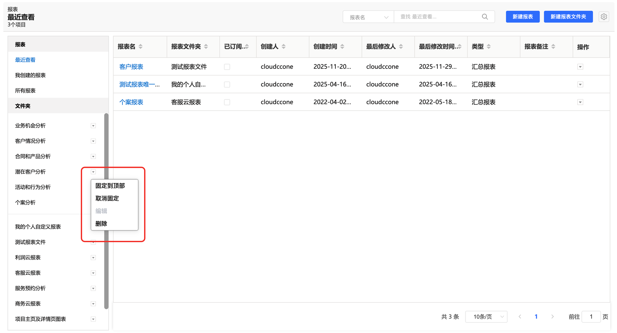Expand options for 业务机会分析 folder
Image resolution: width=617 pixels, height=333 pixels.
(93, 126)
